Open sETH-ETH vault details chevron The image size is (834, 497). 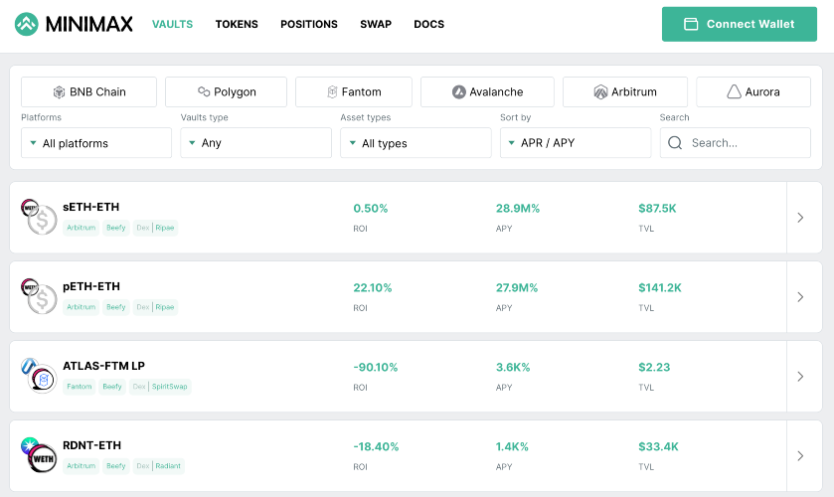pos(800,217)
